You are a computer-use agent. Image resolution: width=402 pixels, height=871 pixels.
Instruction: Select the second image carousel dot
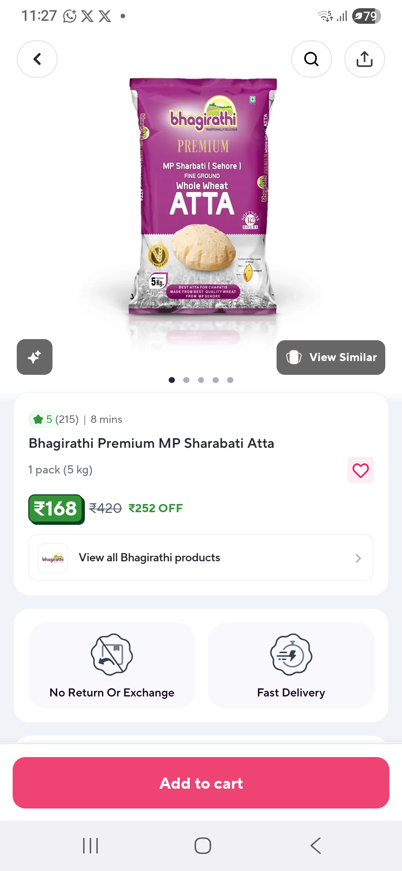coord(186,380)
